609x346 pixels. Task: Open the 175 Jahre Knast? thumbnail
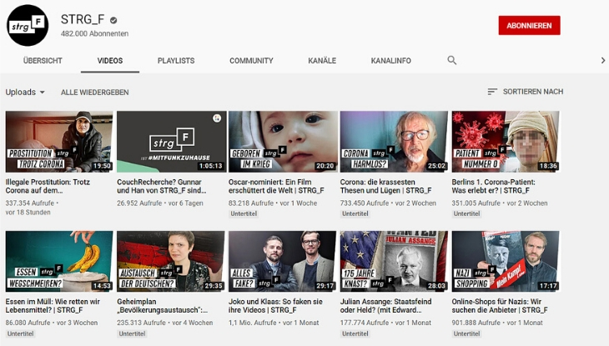[394, 261]
